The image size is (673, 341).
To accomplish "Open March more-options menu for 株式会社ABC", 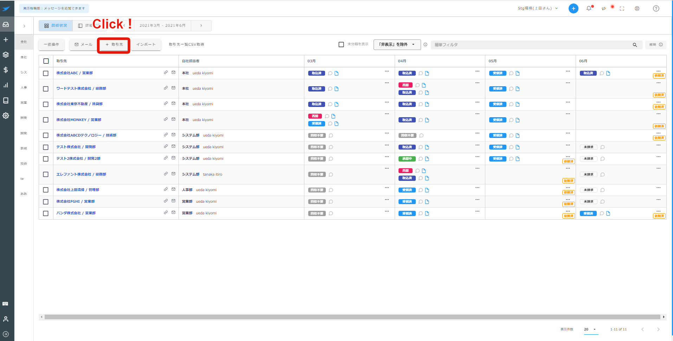I will pyautogui.click(x=387, y=71).
